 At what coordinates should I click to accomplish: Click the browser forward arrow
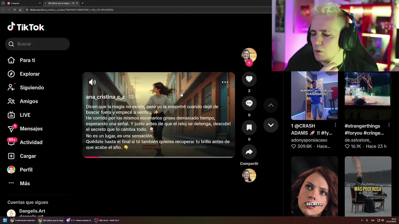coord(9,10)
